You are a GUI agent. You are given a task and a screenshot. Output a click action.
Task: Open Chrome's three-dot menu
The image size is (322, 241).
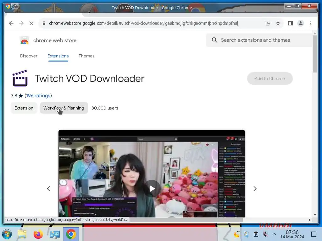coord(311,23)
